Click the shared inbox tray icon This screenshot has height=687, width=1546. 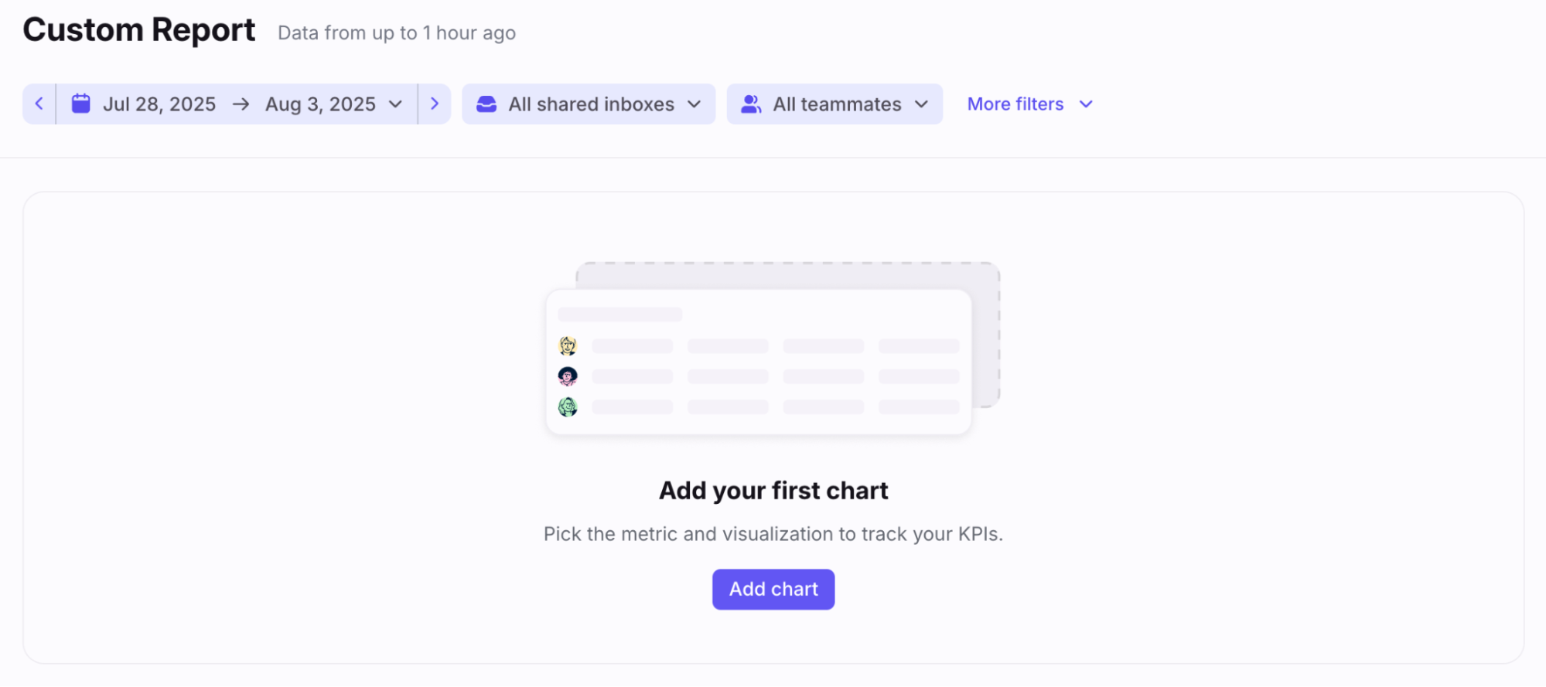click(486, 104)
